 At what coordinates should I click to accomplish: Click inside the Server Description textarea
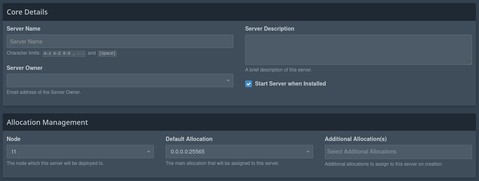358,49
